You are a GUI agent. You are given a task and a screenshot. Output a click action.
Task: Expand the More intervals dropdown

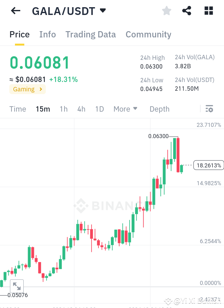125,109
